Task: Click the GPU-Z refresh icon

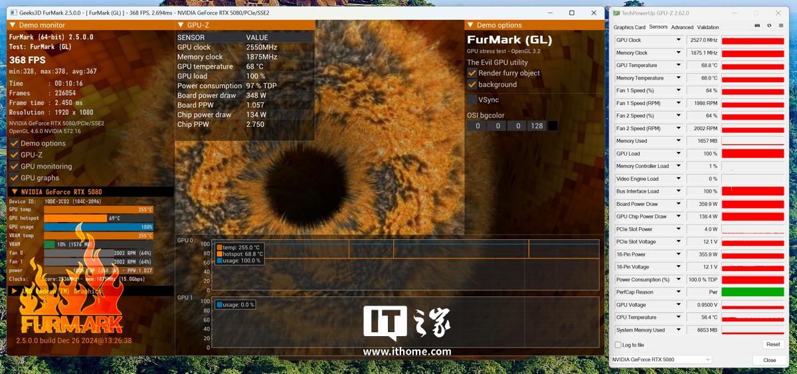Action: [769, 26]
